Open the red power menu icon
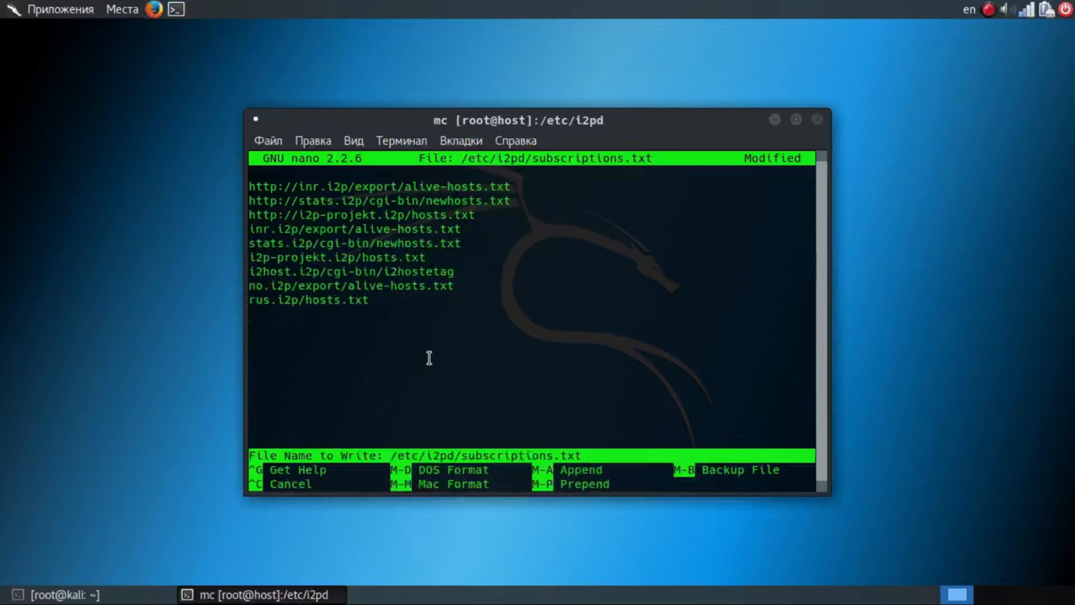1075x605 pixels. coord(1066,9)
